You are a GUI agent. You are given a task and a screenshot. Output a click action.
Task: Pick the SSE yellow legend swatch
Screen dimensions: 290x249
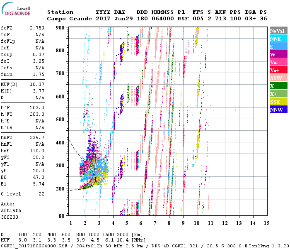click(x=278, y=102)
